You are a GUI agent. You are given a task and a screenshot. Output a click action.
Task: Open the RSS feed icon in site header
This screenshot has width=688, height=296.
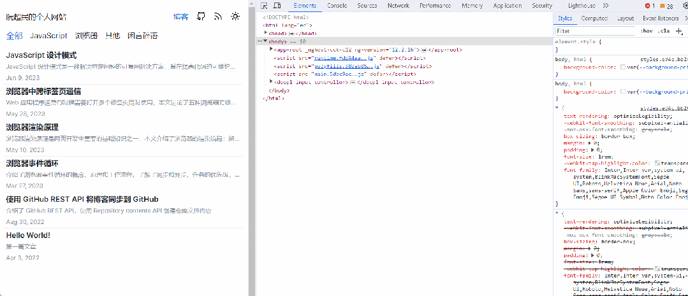pos(218,16)
